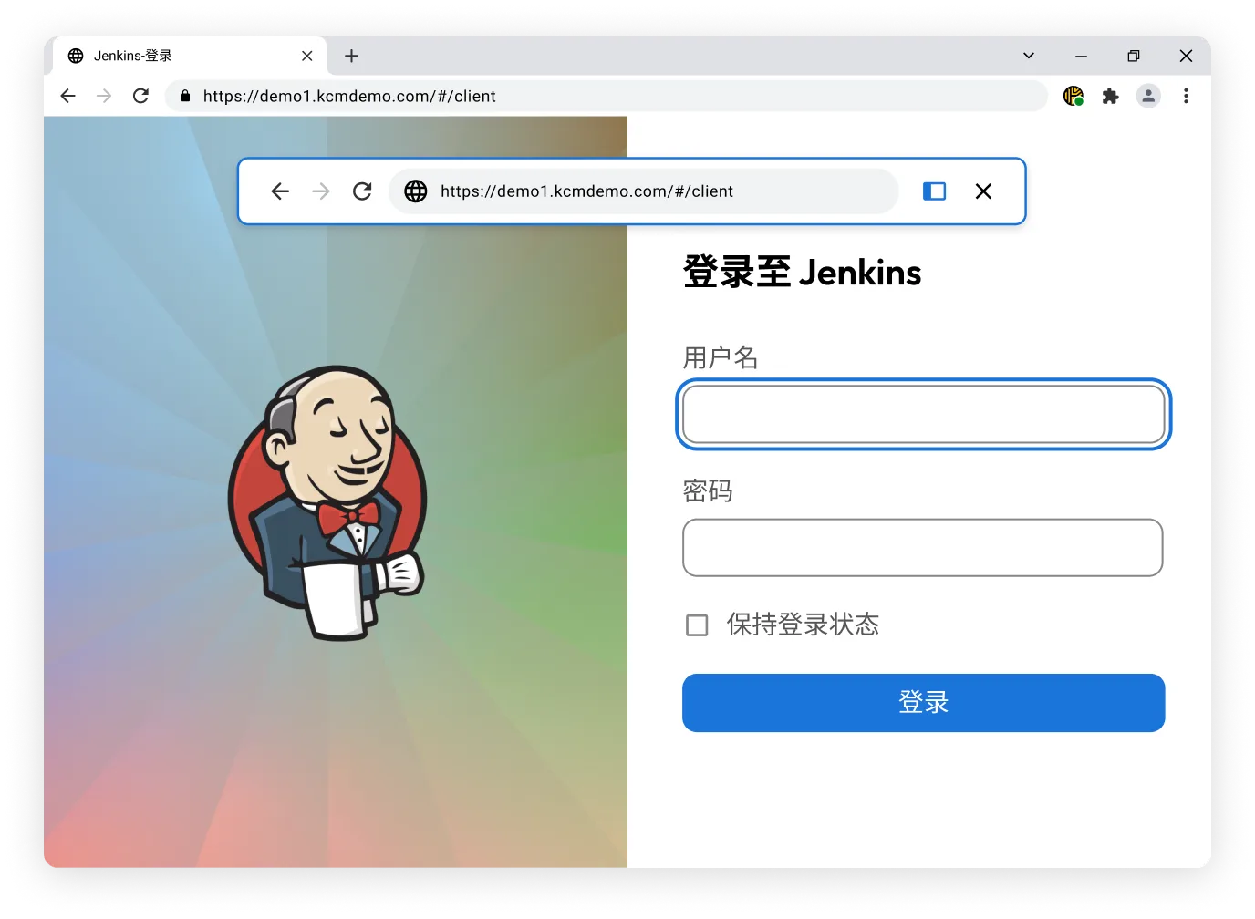Click the lock icon in the address bar
This screenshot has height=919, width=1255.
tap(185, 96)
